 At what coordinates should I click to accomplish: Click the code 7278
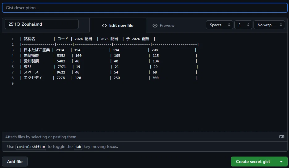(x=61, y=78)
